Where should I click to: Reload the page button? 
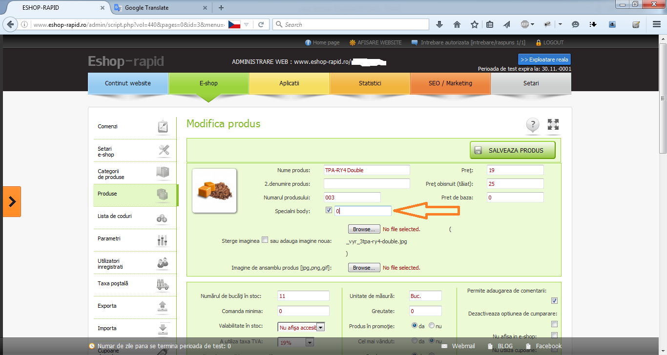tap(261, 24)
